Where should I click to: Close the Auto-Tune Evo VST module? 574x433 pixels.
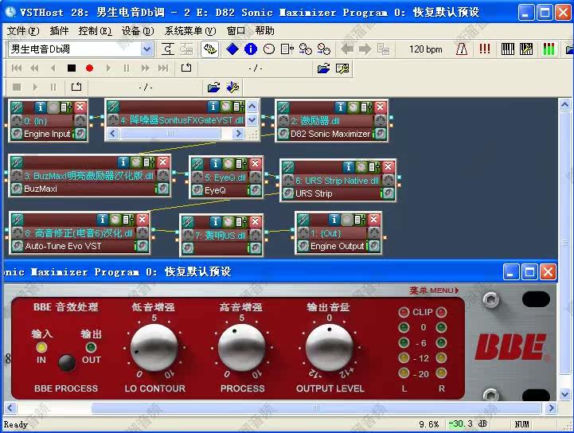[x=142, y=219]
